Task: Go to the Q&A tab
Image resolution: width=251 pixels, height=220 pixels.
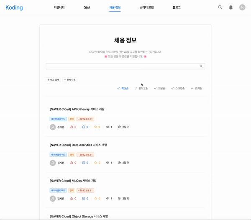Action: click(x=87, y=8)
